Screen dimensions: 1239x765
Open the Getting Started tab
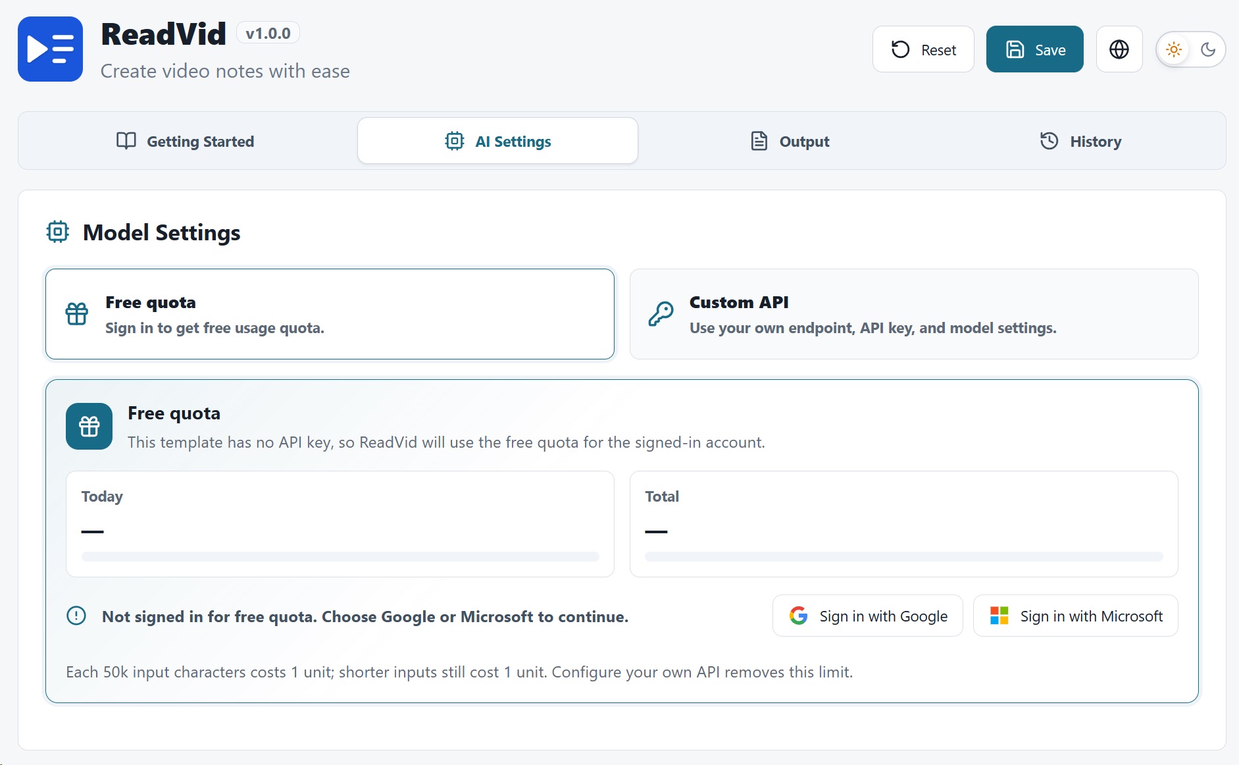185,141
